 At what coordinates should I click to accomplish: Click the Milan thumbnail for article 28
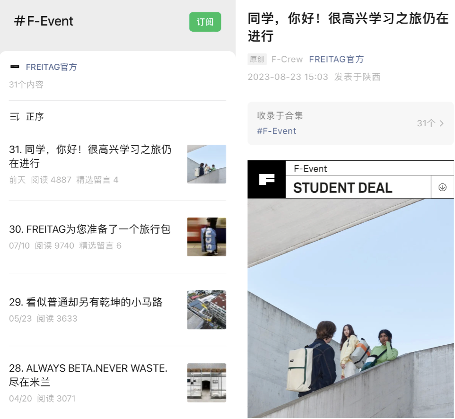(206, 383)
